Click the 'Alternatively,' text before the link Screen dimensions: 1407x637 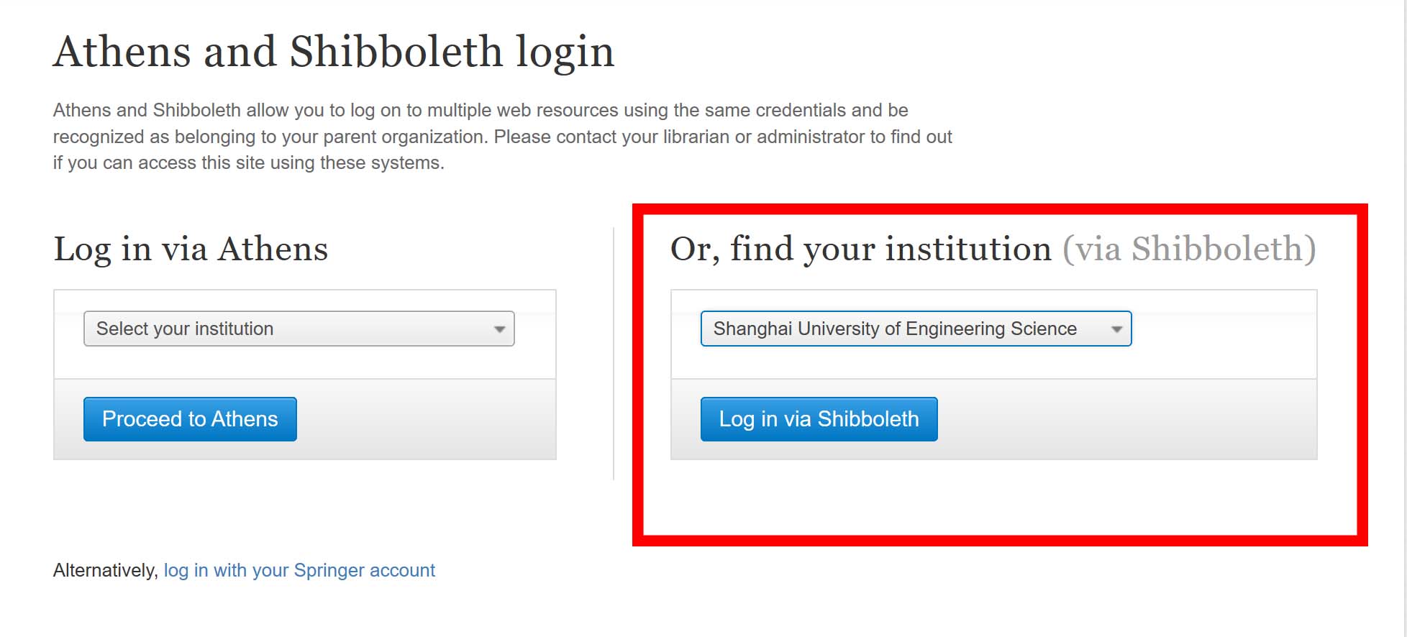pos(105,570)
